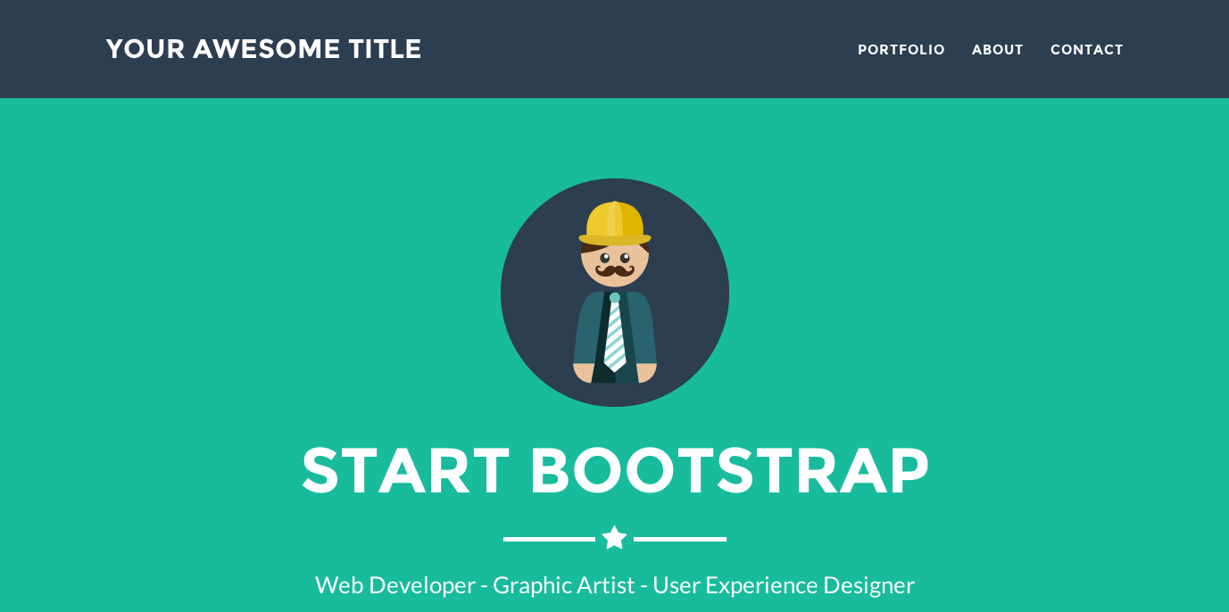Open the Portfolio nav item

(901, 50)
